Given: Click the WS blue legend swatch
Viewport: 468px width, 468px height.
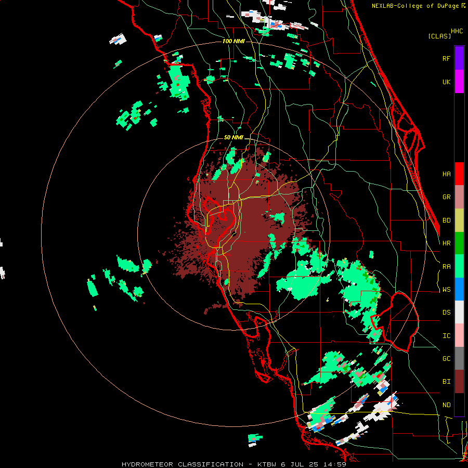Looking at the screenshot, I should pos(459,289).
